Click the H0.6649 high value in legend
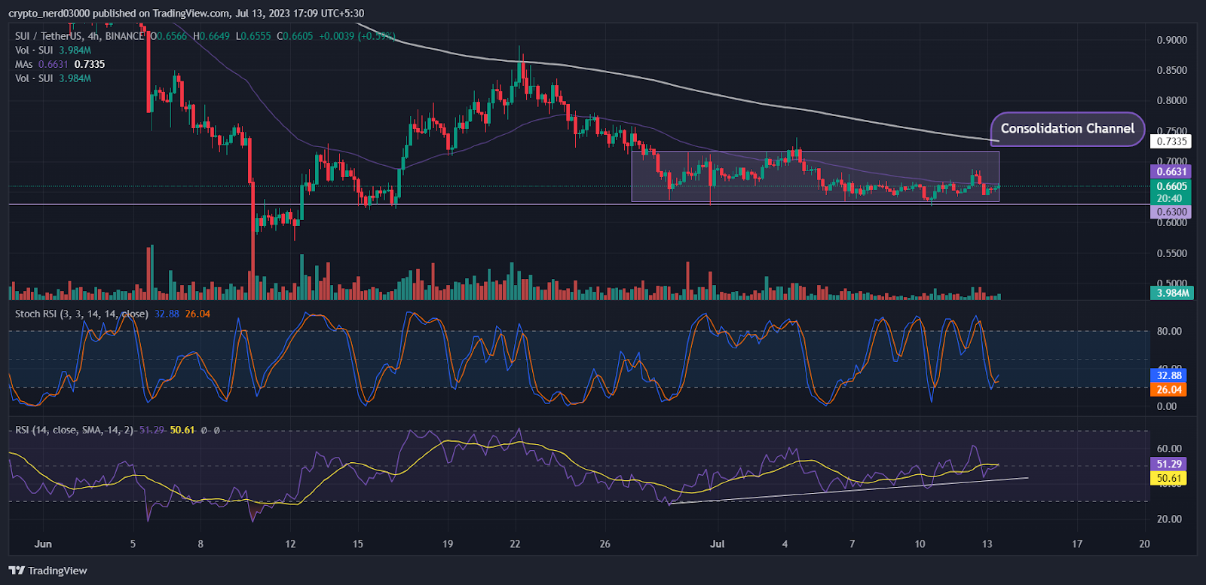 (x=211, y=36)
